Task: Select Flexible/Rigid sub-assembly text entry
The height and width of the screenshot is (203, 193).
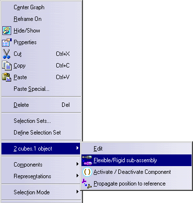Action: tap(125, 160)
